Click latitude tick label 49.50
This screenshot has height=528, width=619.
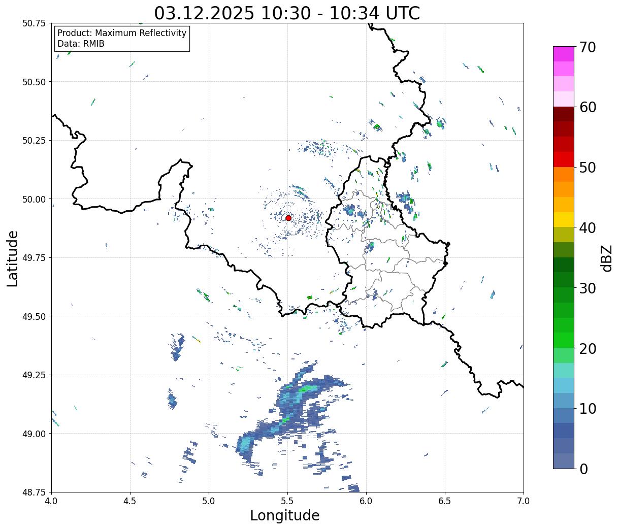(x=35, y=316)
